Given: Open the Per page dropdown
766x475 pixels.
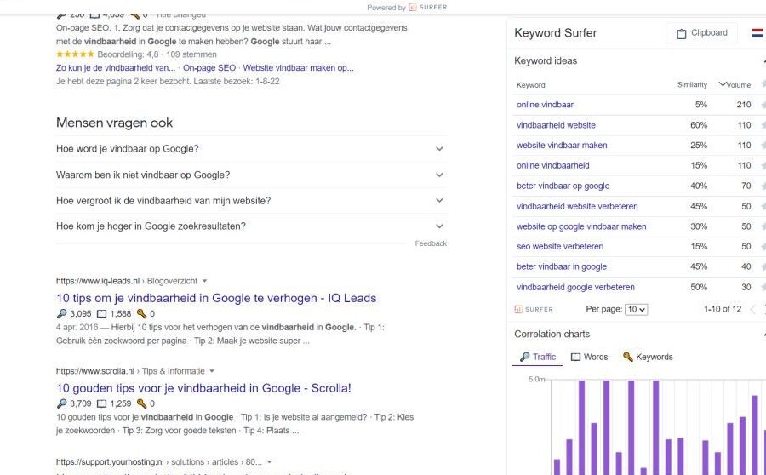Looking at the screenshot, I should pyautogui.click(x=636, y=309).
